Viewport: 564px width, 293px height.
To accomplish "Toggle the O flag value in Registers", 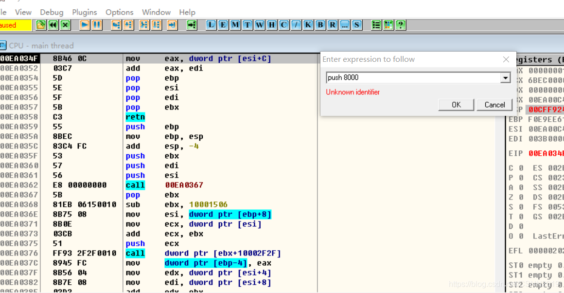I will point(521,236).
